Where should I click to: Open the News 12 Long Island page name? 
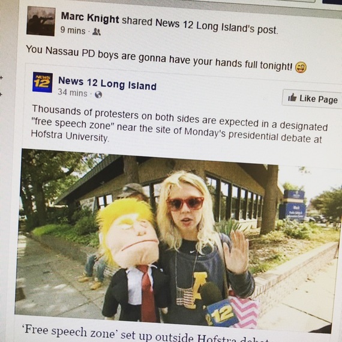107,83
